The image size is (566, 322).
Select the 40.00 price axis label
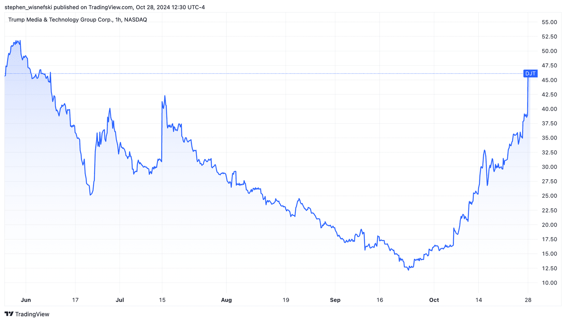tap(549, 109)
